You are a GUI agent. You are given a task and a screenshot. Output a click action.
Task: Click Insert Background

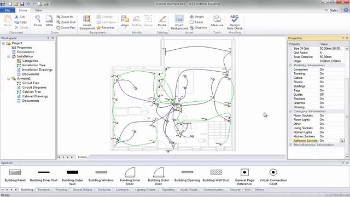click(x=179, y=22)
